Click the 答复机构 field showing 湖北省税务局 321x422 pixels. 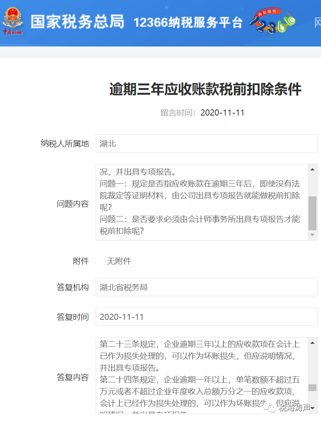coord(206,287)
